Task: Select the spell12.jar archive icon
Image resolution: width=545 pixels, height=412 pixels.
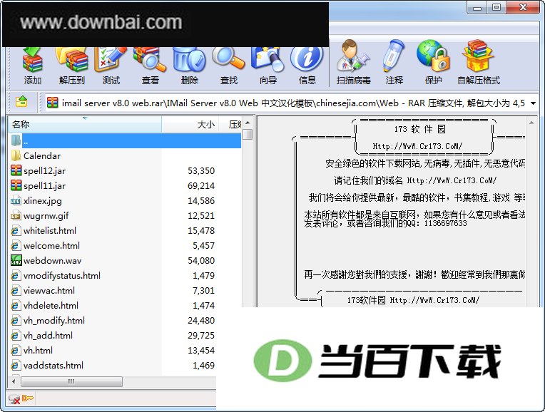Action: point(16,170)
